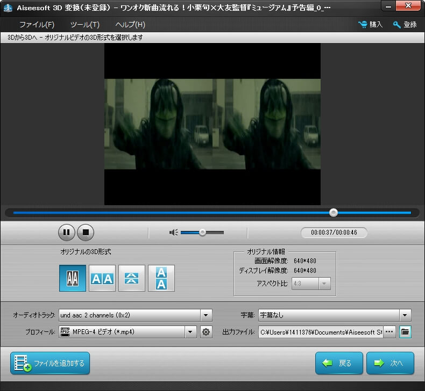This screenshot has width=425, height=391.
Task: Stop the video playback
Action: [x=86, y=233]
